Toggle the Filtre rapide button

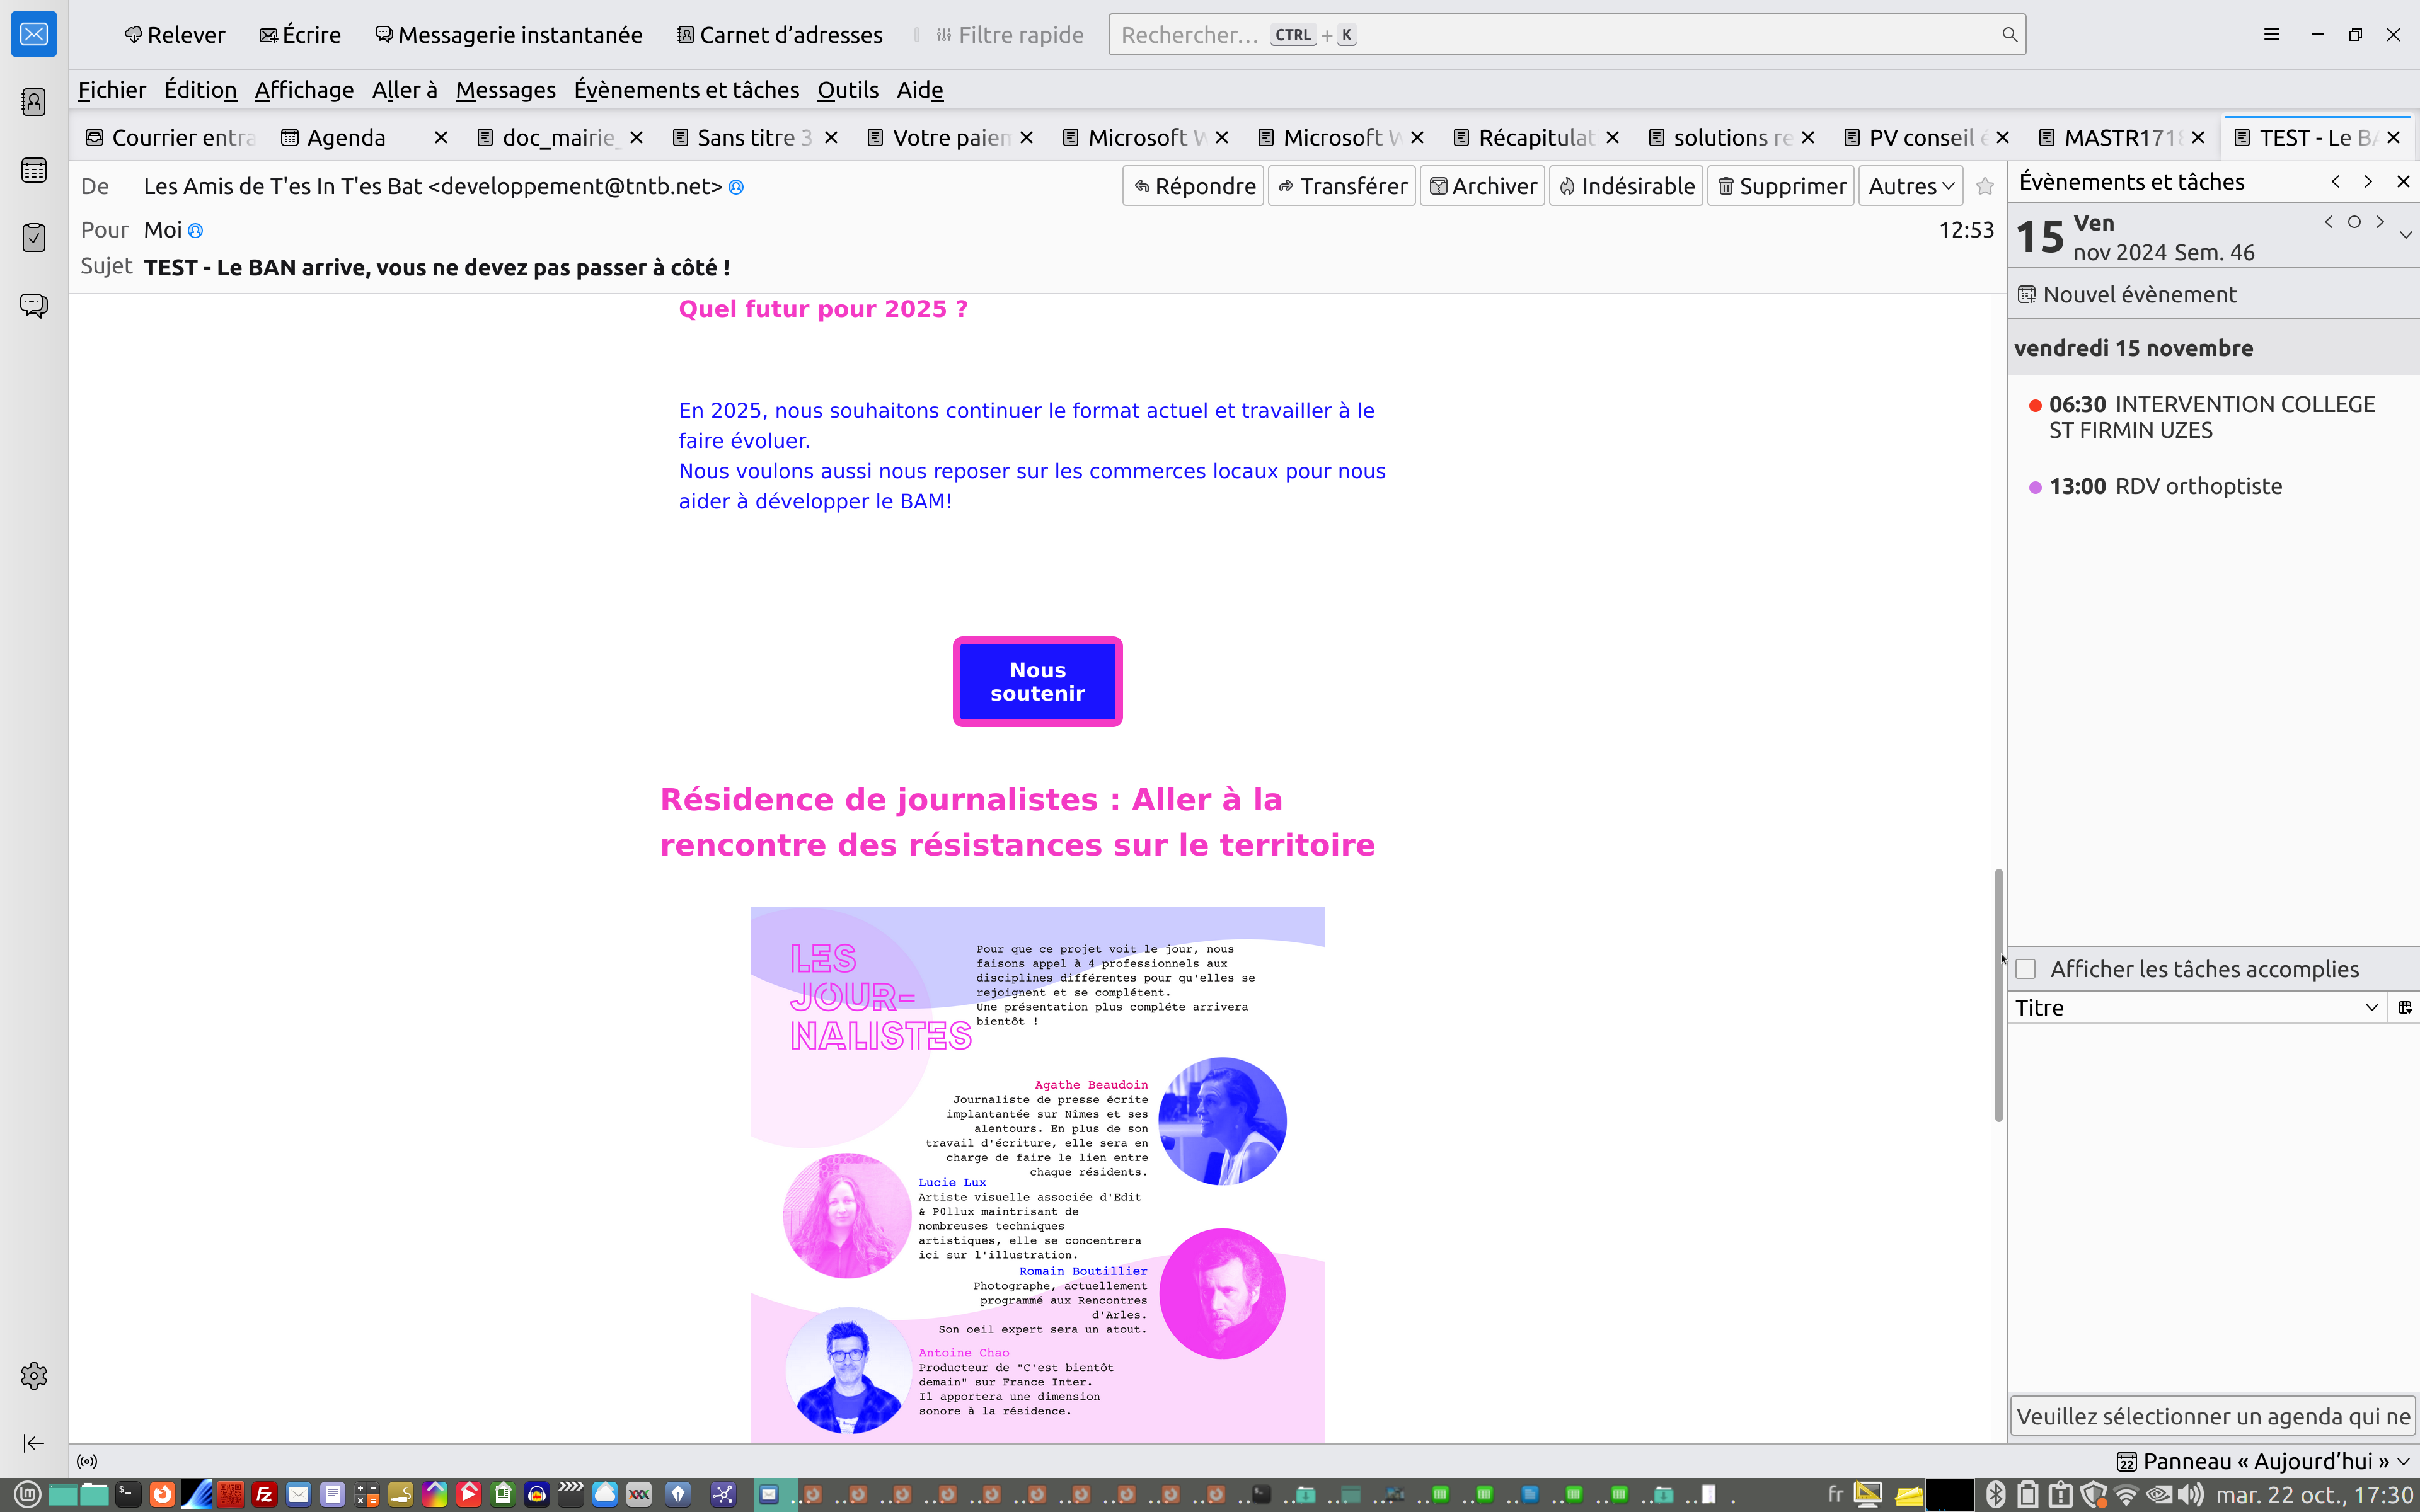pyautogui.click(x=1010, y=35)
